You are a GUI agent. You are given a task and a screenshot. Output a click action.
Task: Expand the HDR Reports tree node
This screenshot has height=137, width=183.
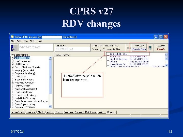13,64
